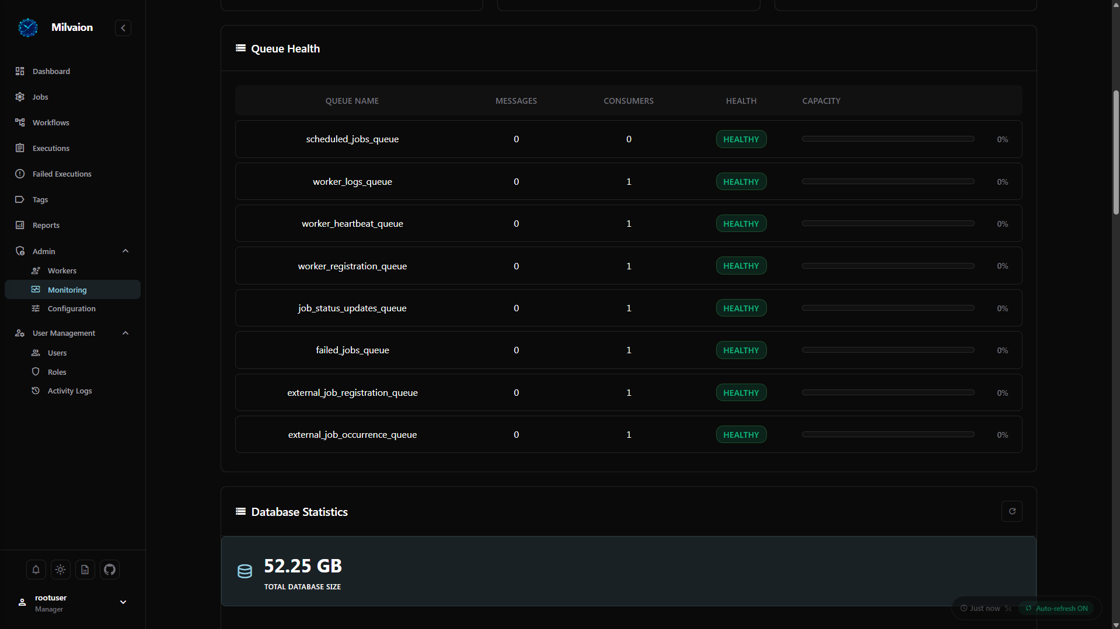Toggle Auto-refresh ON switch
This screenshot has width=1120, height=629.
[1057, 608]
